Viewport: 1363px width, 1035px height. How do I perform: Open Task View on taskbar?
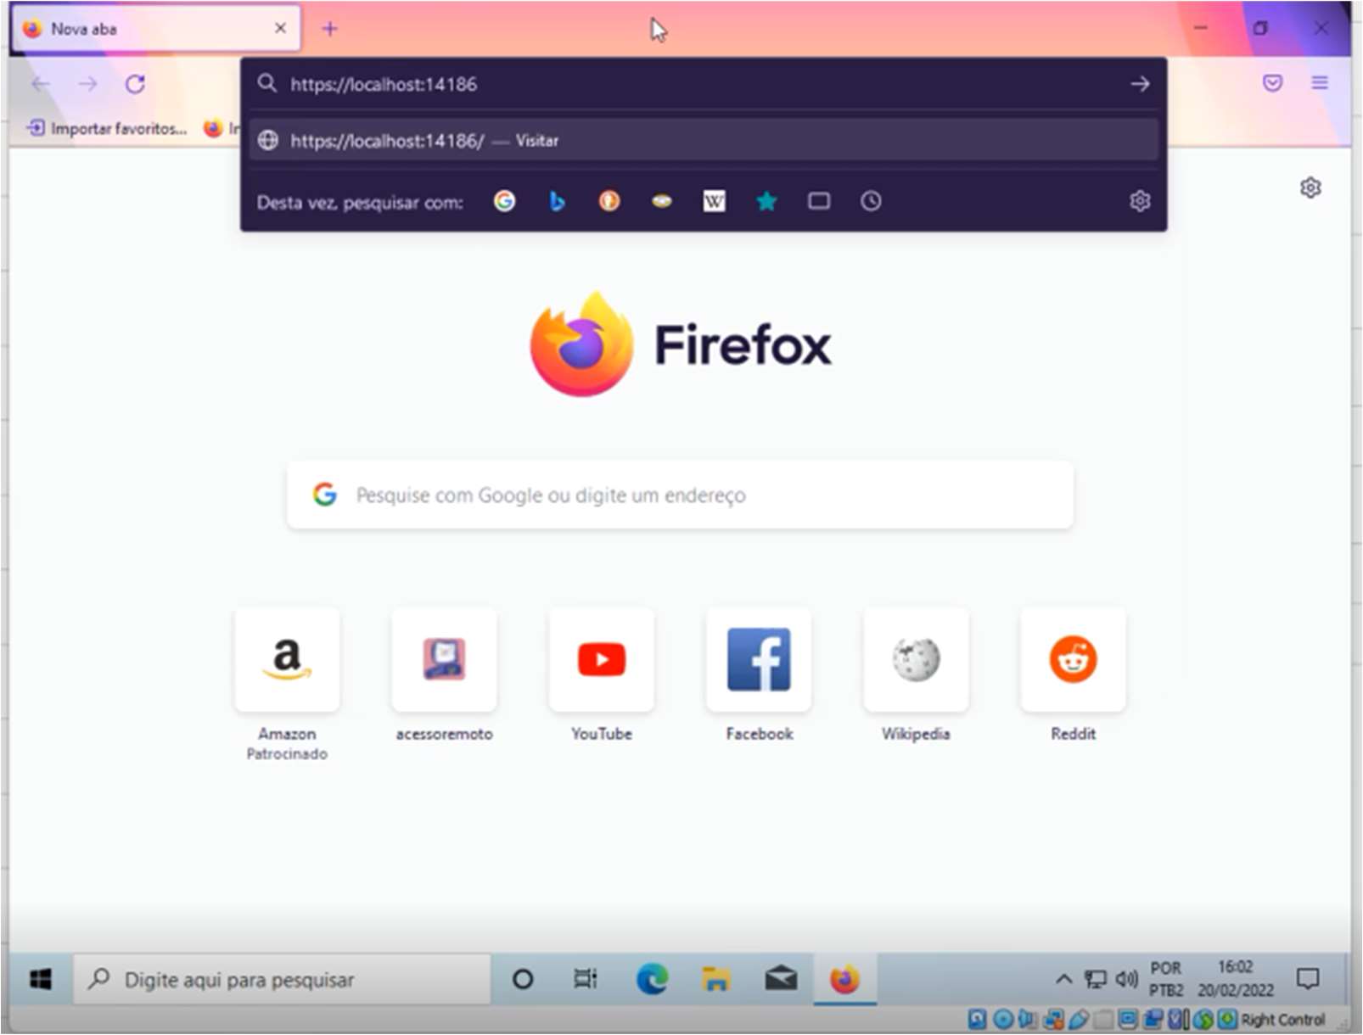(586, 980)
